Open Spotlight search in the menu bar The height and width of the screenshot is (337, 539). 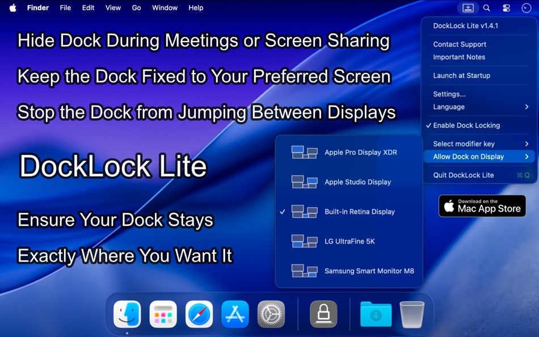486,8
